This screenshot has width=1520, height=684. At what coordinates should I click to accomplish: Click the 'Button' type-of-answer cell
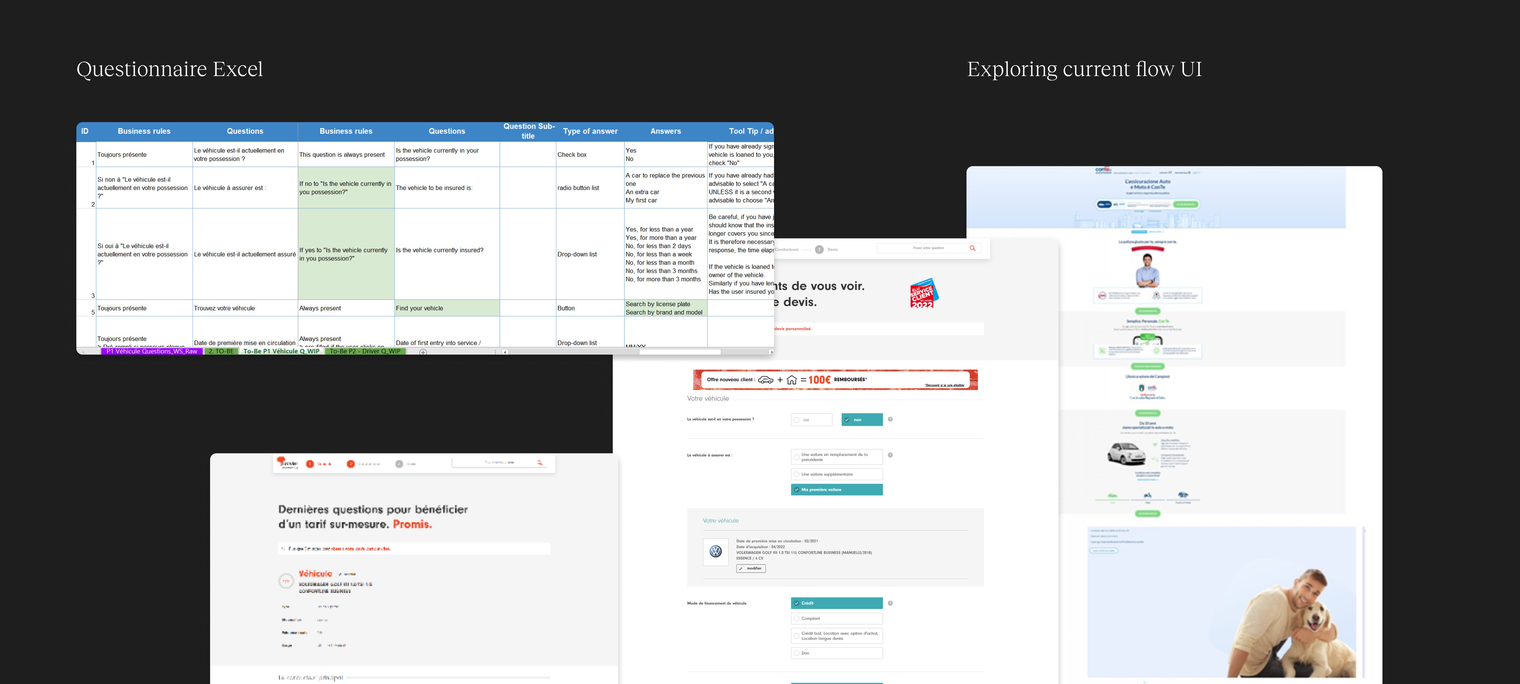click(x=590, y=308)
